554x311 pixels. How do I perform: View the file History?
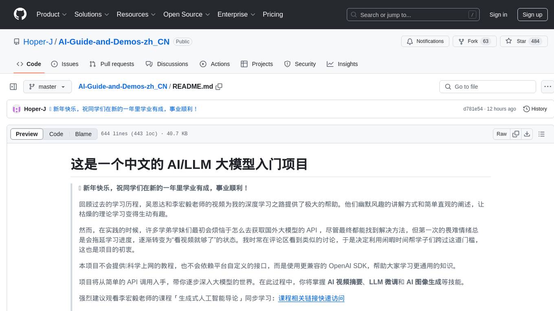click(x=535, y=109)
